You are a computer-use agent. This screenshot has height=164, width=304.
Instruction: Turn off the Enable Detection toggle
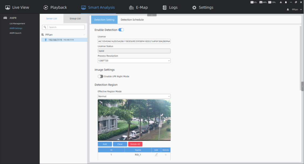point(121,30)
